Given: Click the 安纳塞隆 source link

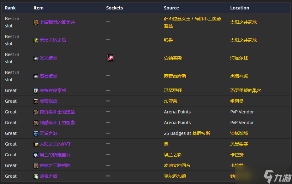Looking at the screenshot, I should tap(173, 58).
